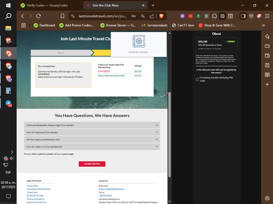Copy the 10% Off Obroi code card
The image size is (273, 204).
coord(216,45)
